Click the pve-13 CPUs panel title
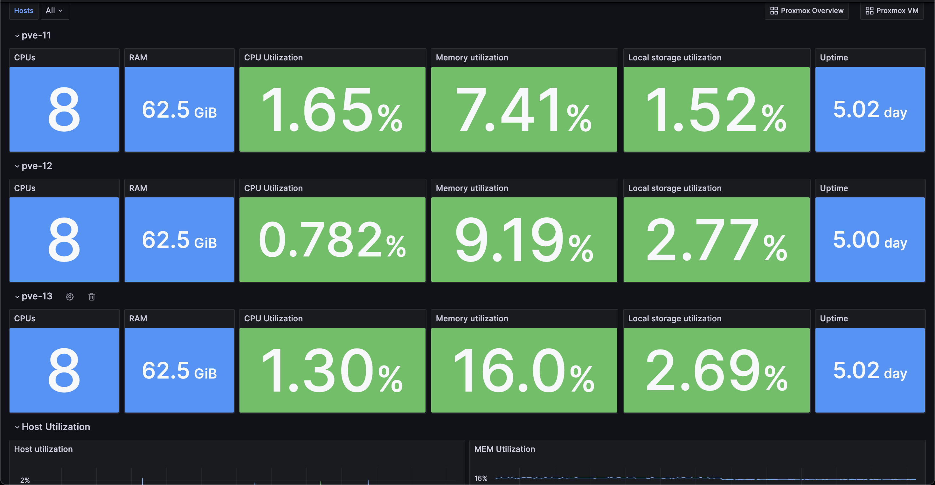Image resolution: width=935 pixels, height=485 pixels. pyautogui.click(x=25, y=318)
